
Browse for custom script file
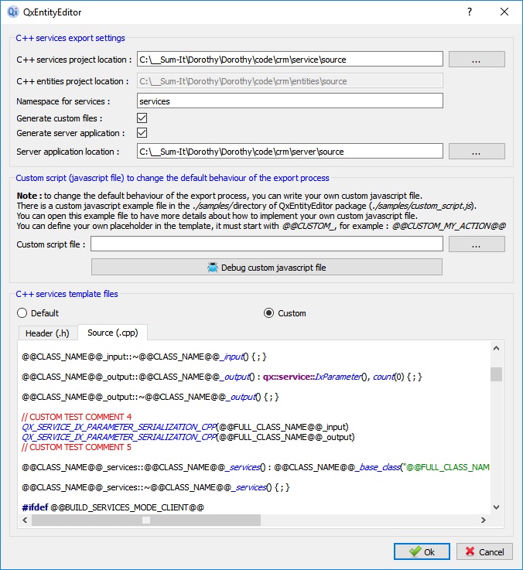[x=477, y=244]
